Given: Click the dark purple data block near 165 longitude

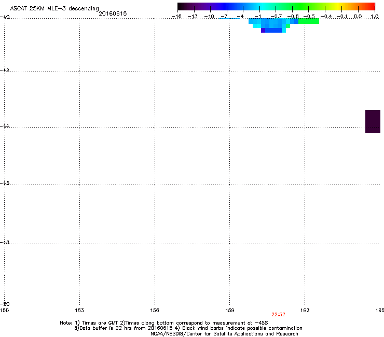Looking at the screenshot, I should pyautogui.click(x=373, y=121).
